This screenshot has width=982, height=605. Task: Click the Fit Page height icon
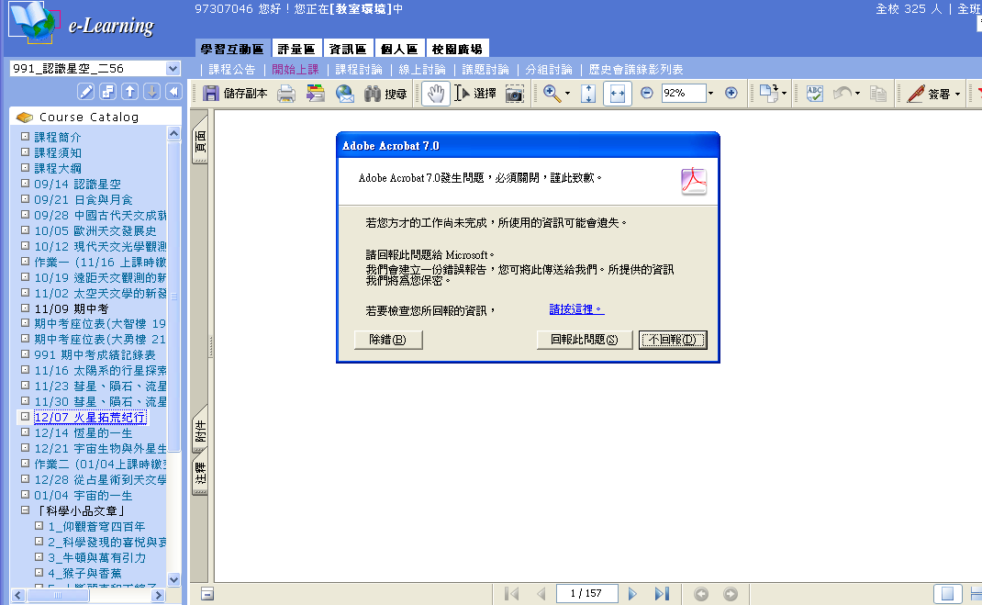coord(588,94)
